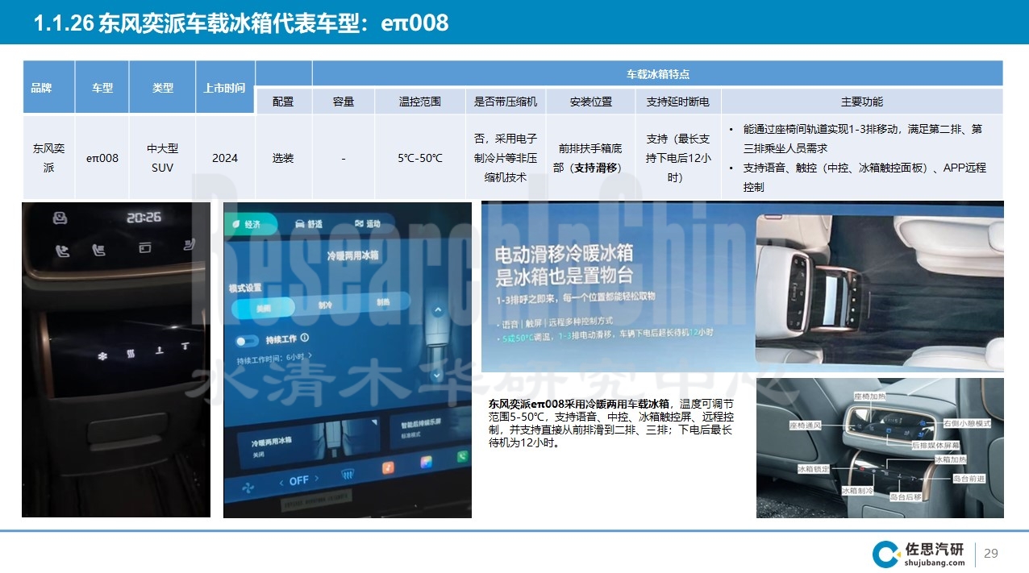Tap the screen-shaped icon in the dark touch panel
1029x573 pixels.
click(x=144, y=248)
